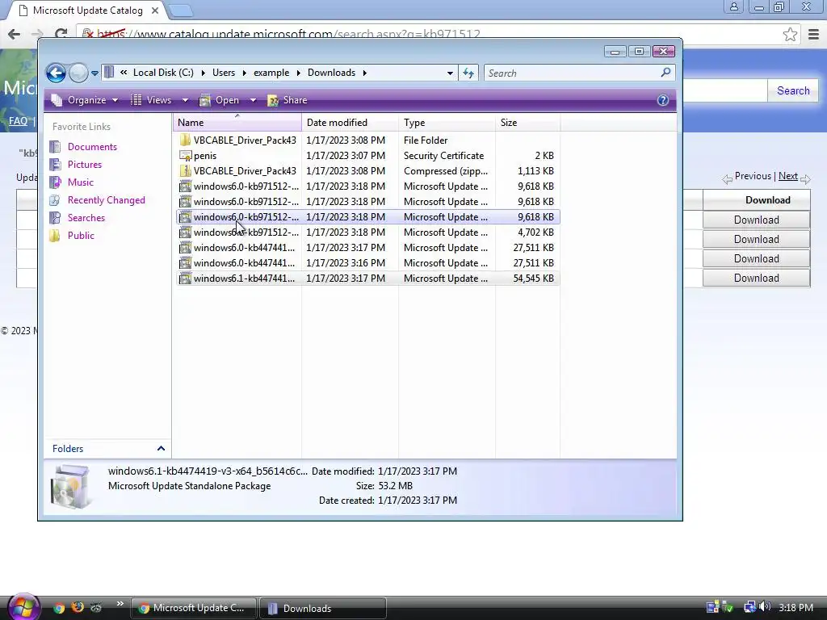The image size is (827, 620).
Task: Open the address bar history dropdown arrow
Action: tap(450, 73)
